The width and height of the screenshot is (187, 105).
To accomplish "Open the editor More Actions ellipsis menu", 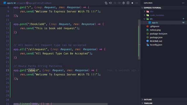I will (x=137, y=3).
